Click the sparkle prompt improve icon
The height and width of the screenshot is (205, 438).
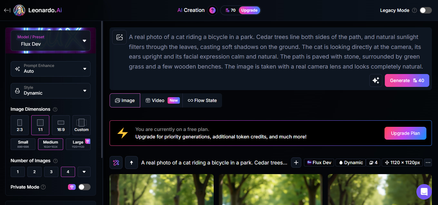pos(376,80)
